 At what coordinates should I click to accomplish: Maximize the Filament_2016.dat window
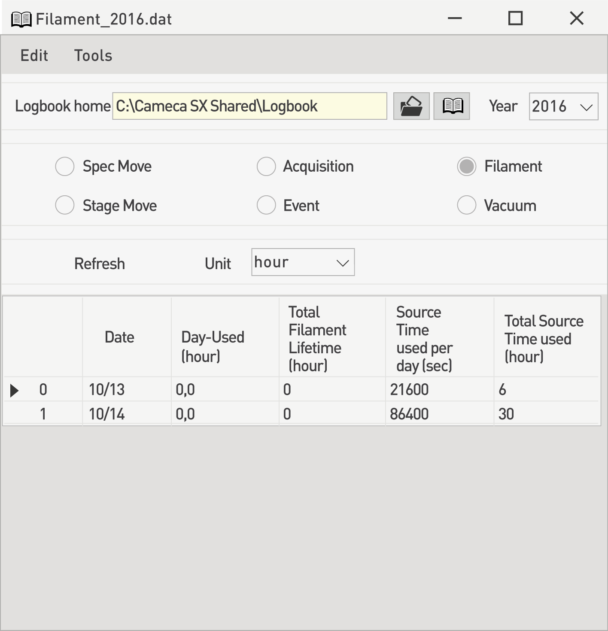tap(515, 18)
